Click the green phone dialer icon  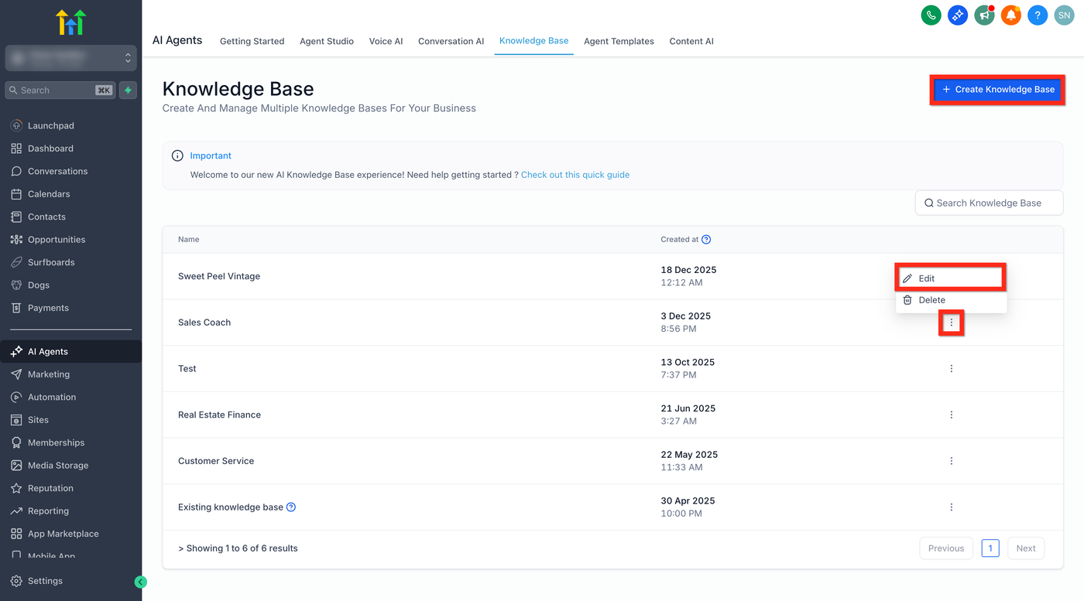pos(931,15)
